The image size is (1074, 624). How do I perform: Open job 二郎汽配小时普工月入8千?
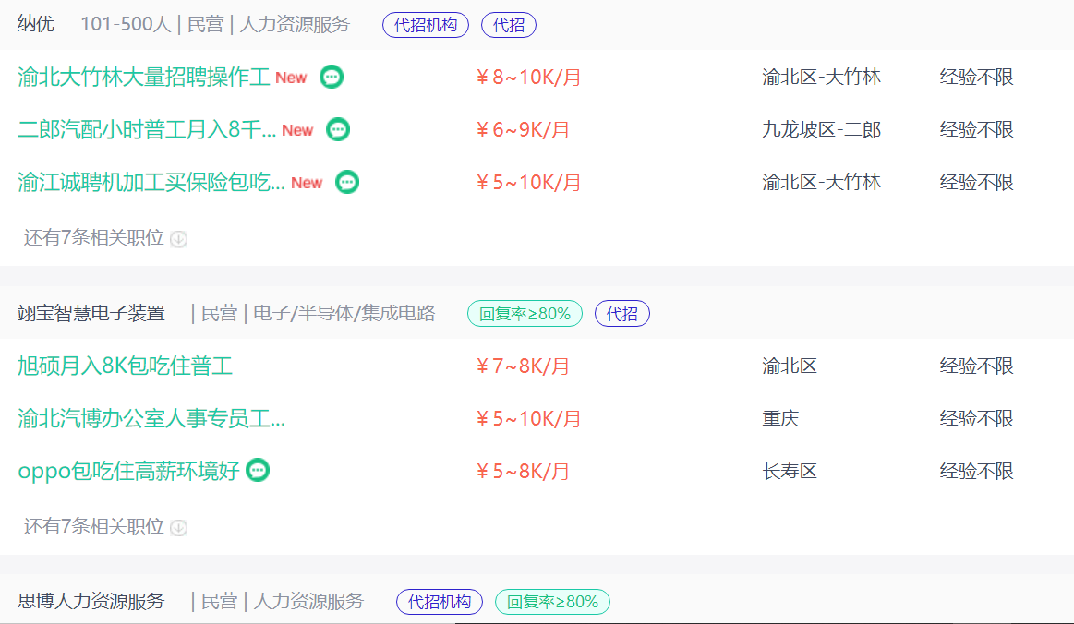click(147, 130)
